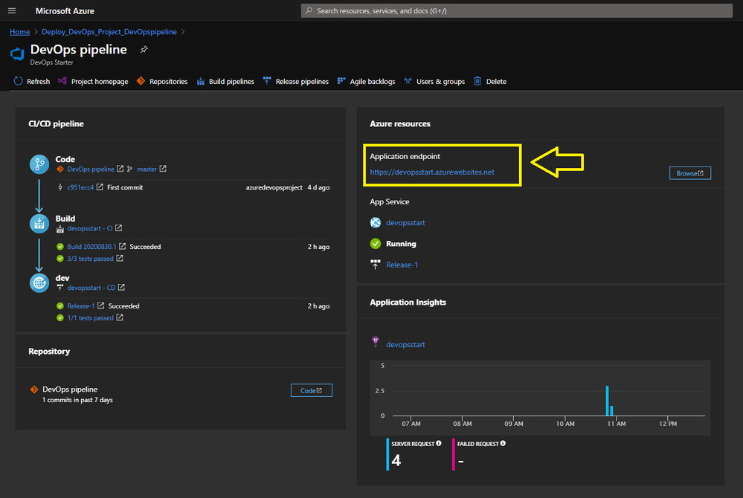Open external icon next to 3/3 tests passed
This screenshot has width=743, height=498.
tap(120, 258)
